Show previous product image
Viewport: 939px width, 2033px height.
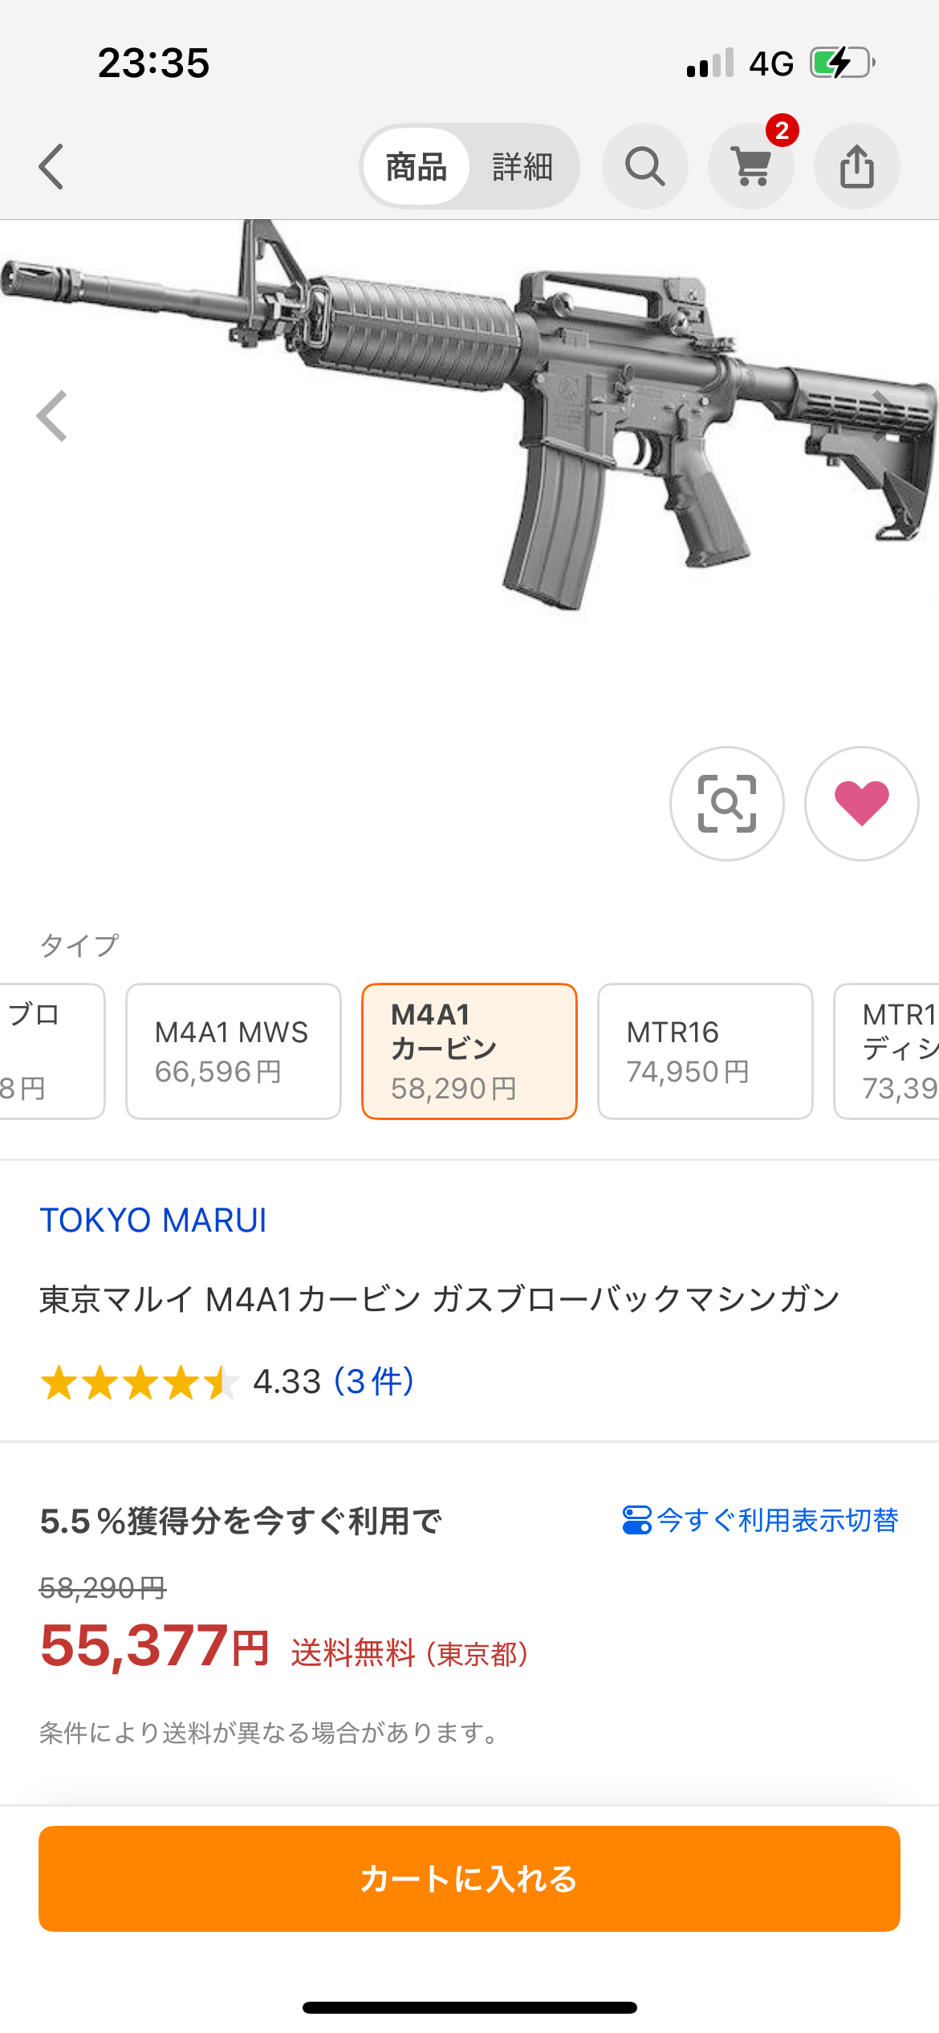point(52,416)
